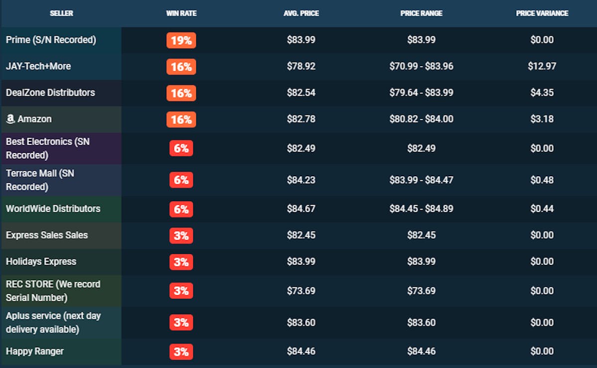The width and height of the screenshot is (597, 368).
Task: Click the $0.44 price variance value
Action: click(542, 209)
